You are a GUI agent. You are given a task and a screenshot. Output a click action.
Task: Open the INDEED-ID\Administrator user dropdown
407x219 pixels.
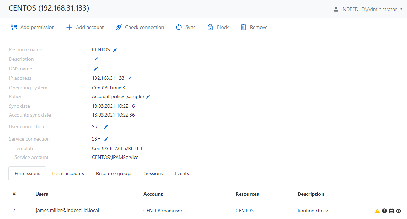(368, 10)
